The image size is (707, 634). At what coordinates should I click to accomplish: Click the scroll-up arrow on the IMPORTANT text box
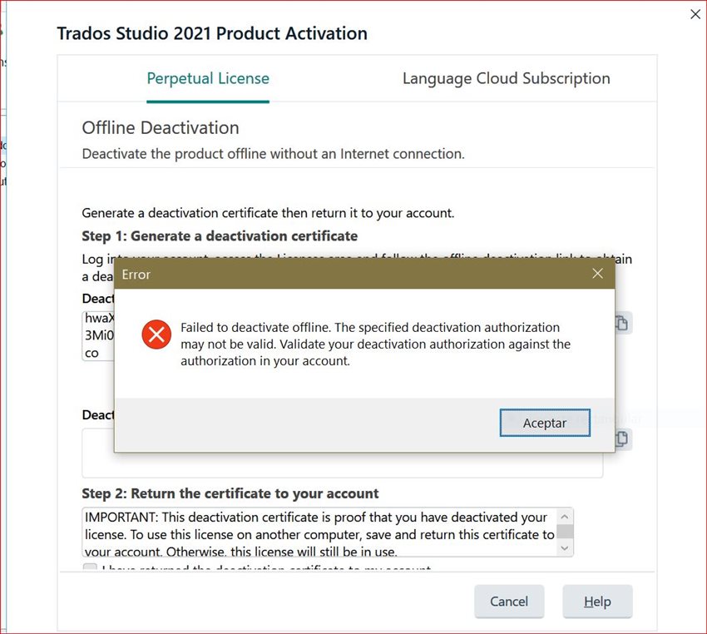tap(565, 516)
